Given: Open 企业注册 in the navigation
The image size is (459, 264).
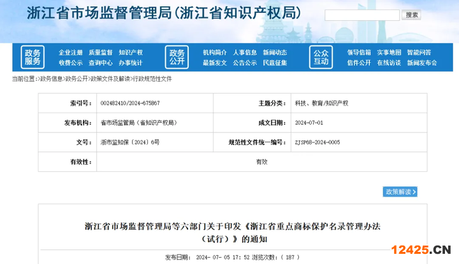Looking at the screenshot, I should [71, 52].
